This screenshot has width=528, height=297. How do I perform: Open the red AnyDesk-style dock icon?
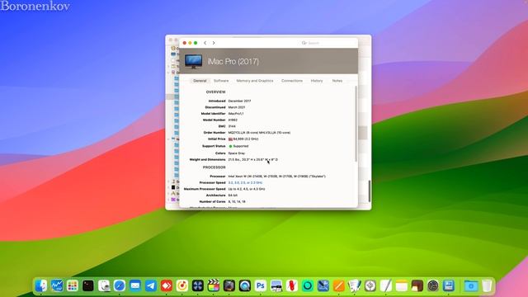167,286
